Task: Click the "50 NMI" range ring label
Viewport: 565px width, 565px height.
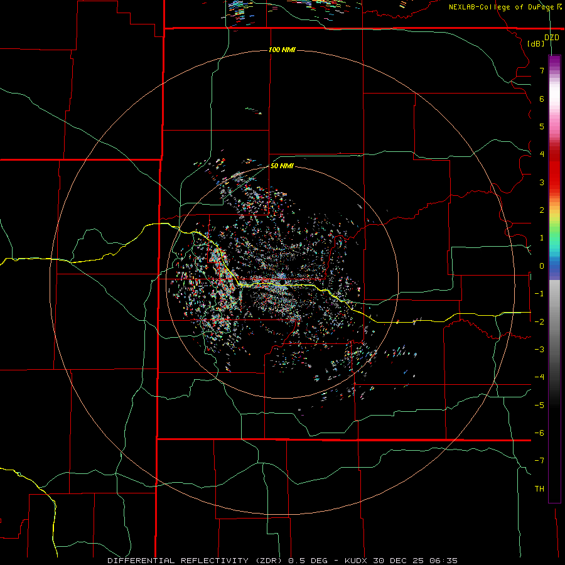Action: (x=282, y=166)
